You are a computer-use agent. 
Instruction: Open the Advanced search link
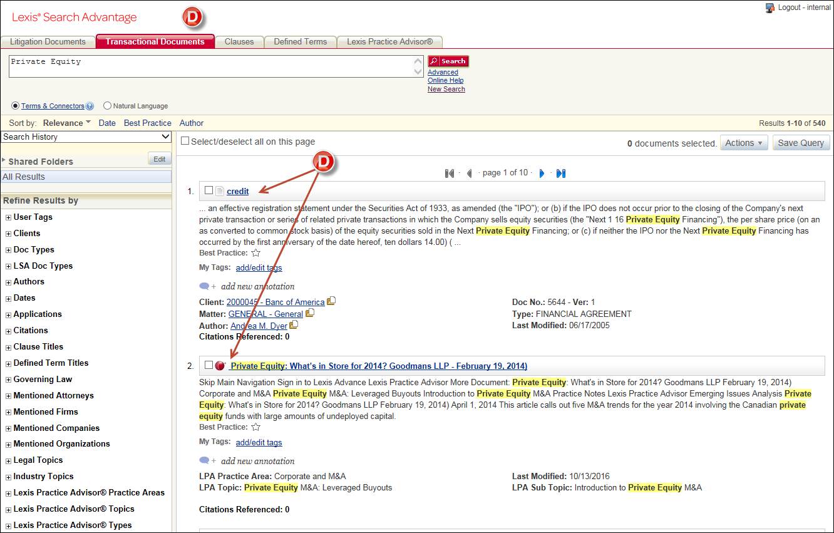coord(443,72)
